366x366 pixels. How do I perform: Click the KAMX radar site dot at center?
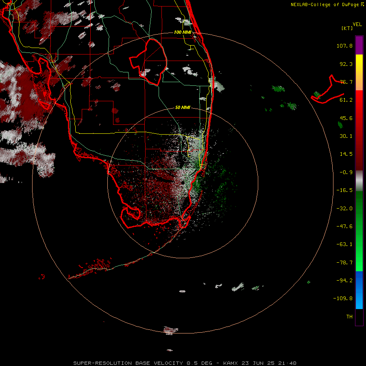tap(183, 183)
